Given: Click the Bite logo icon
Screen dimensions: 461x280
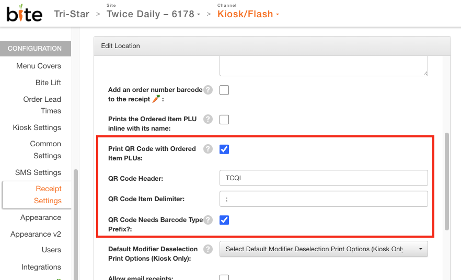Looking at the screenshot, I should pyautogui.click(x=24, y=13).
